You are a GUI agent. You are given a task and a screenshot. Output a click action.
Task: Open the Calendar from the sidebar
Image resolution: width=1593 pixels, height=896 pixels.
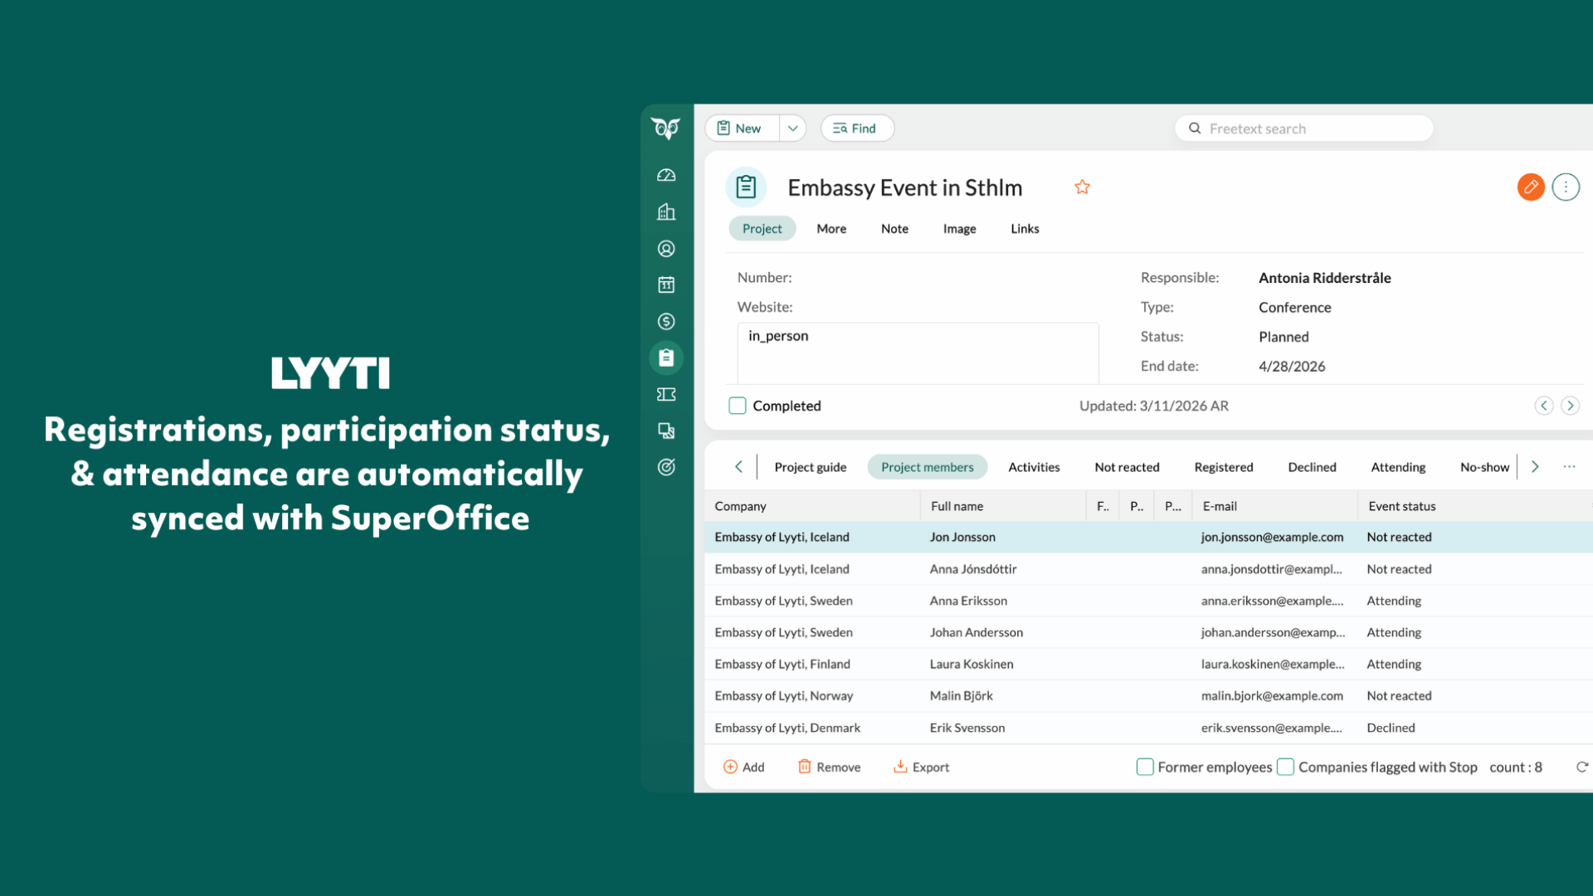click(666, 285)
